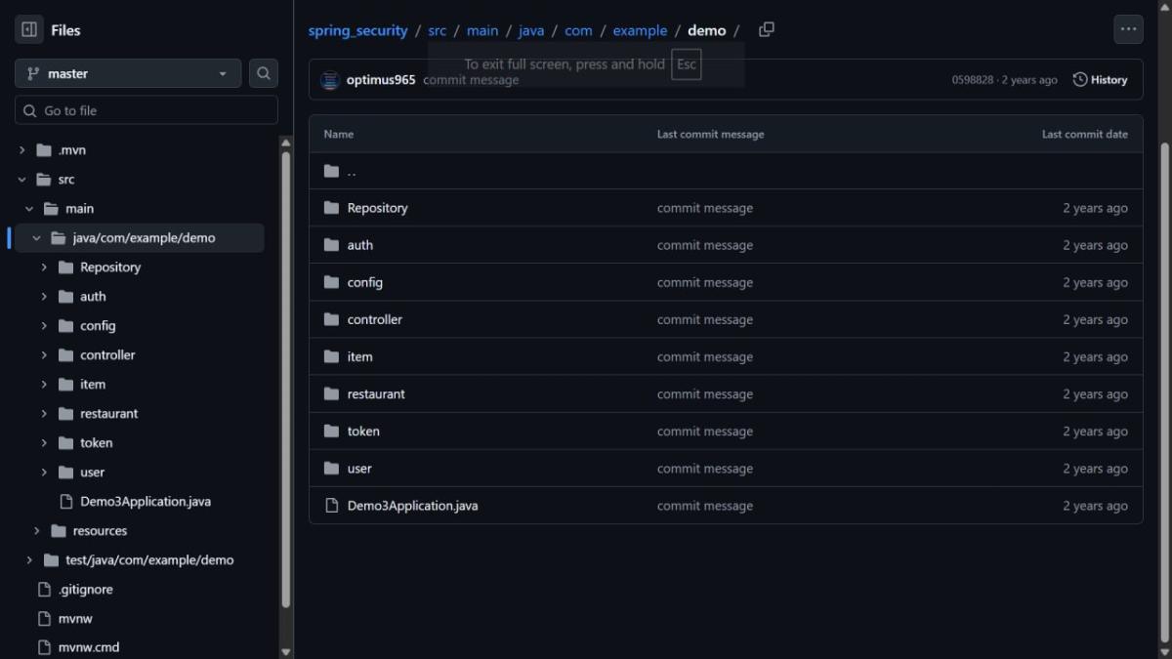Expand the resources folder in tree
The image size is (1172, 659).
coord(37,531)
